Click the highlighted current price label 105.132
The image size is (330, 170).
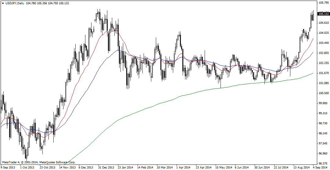pos(324,14)
